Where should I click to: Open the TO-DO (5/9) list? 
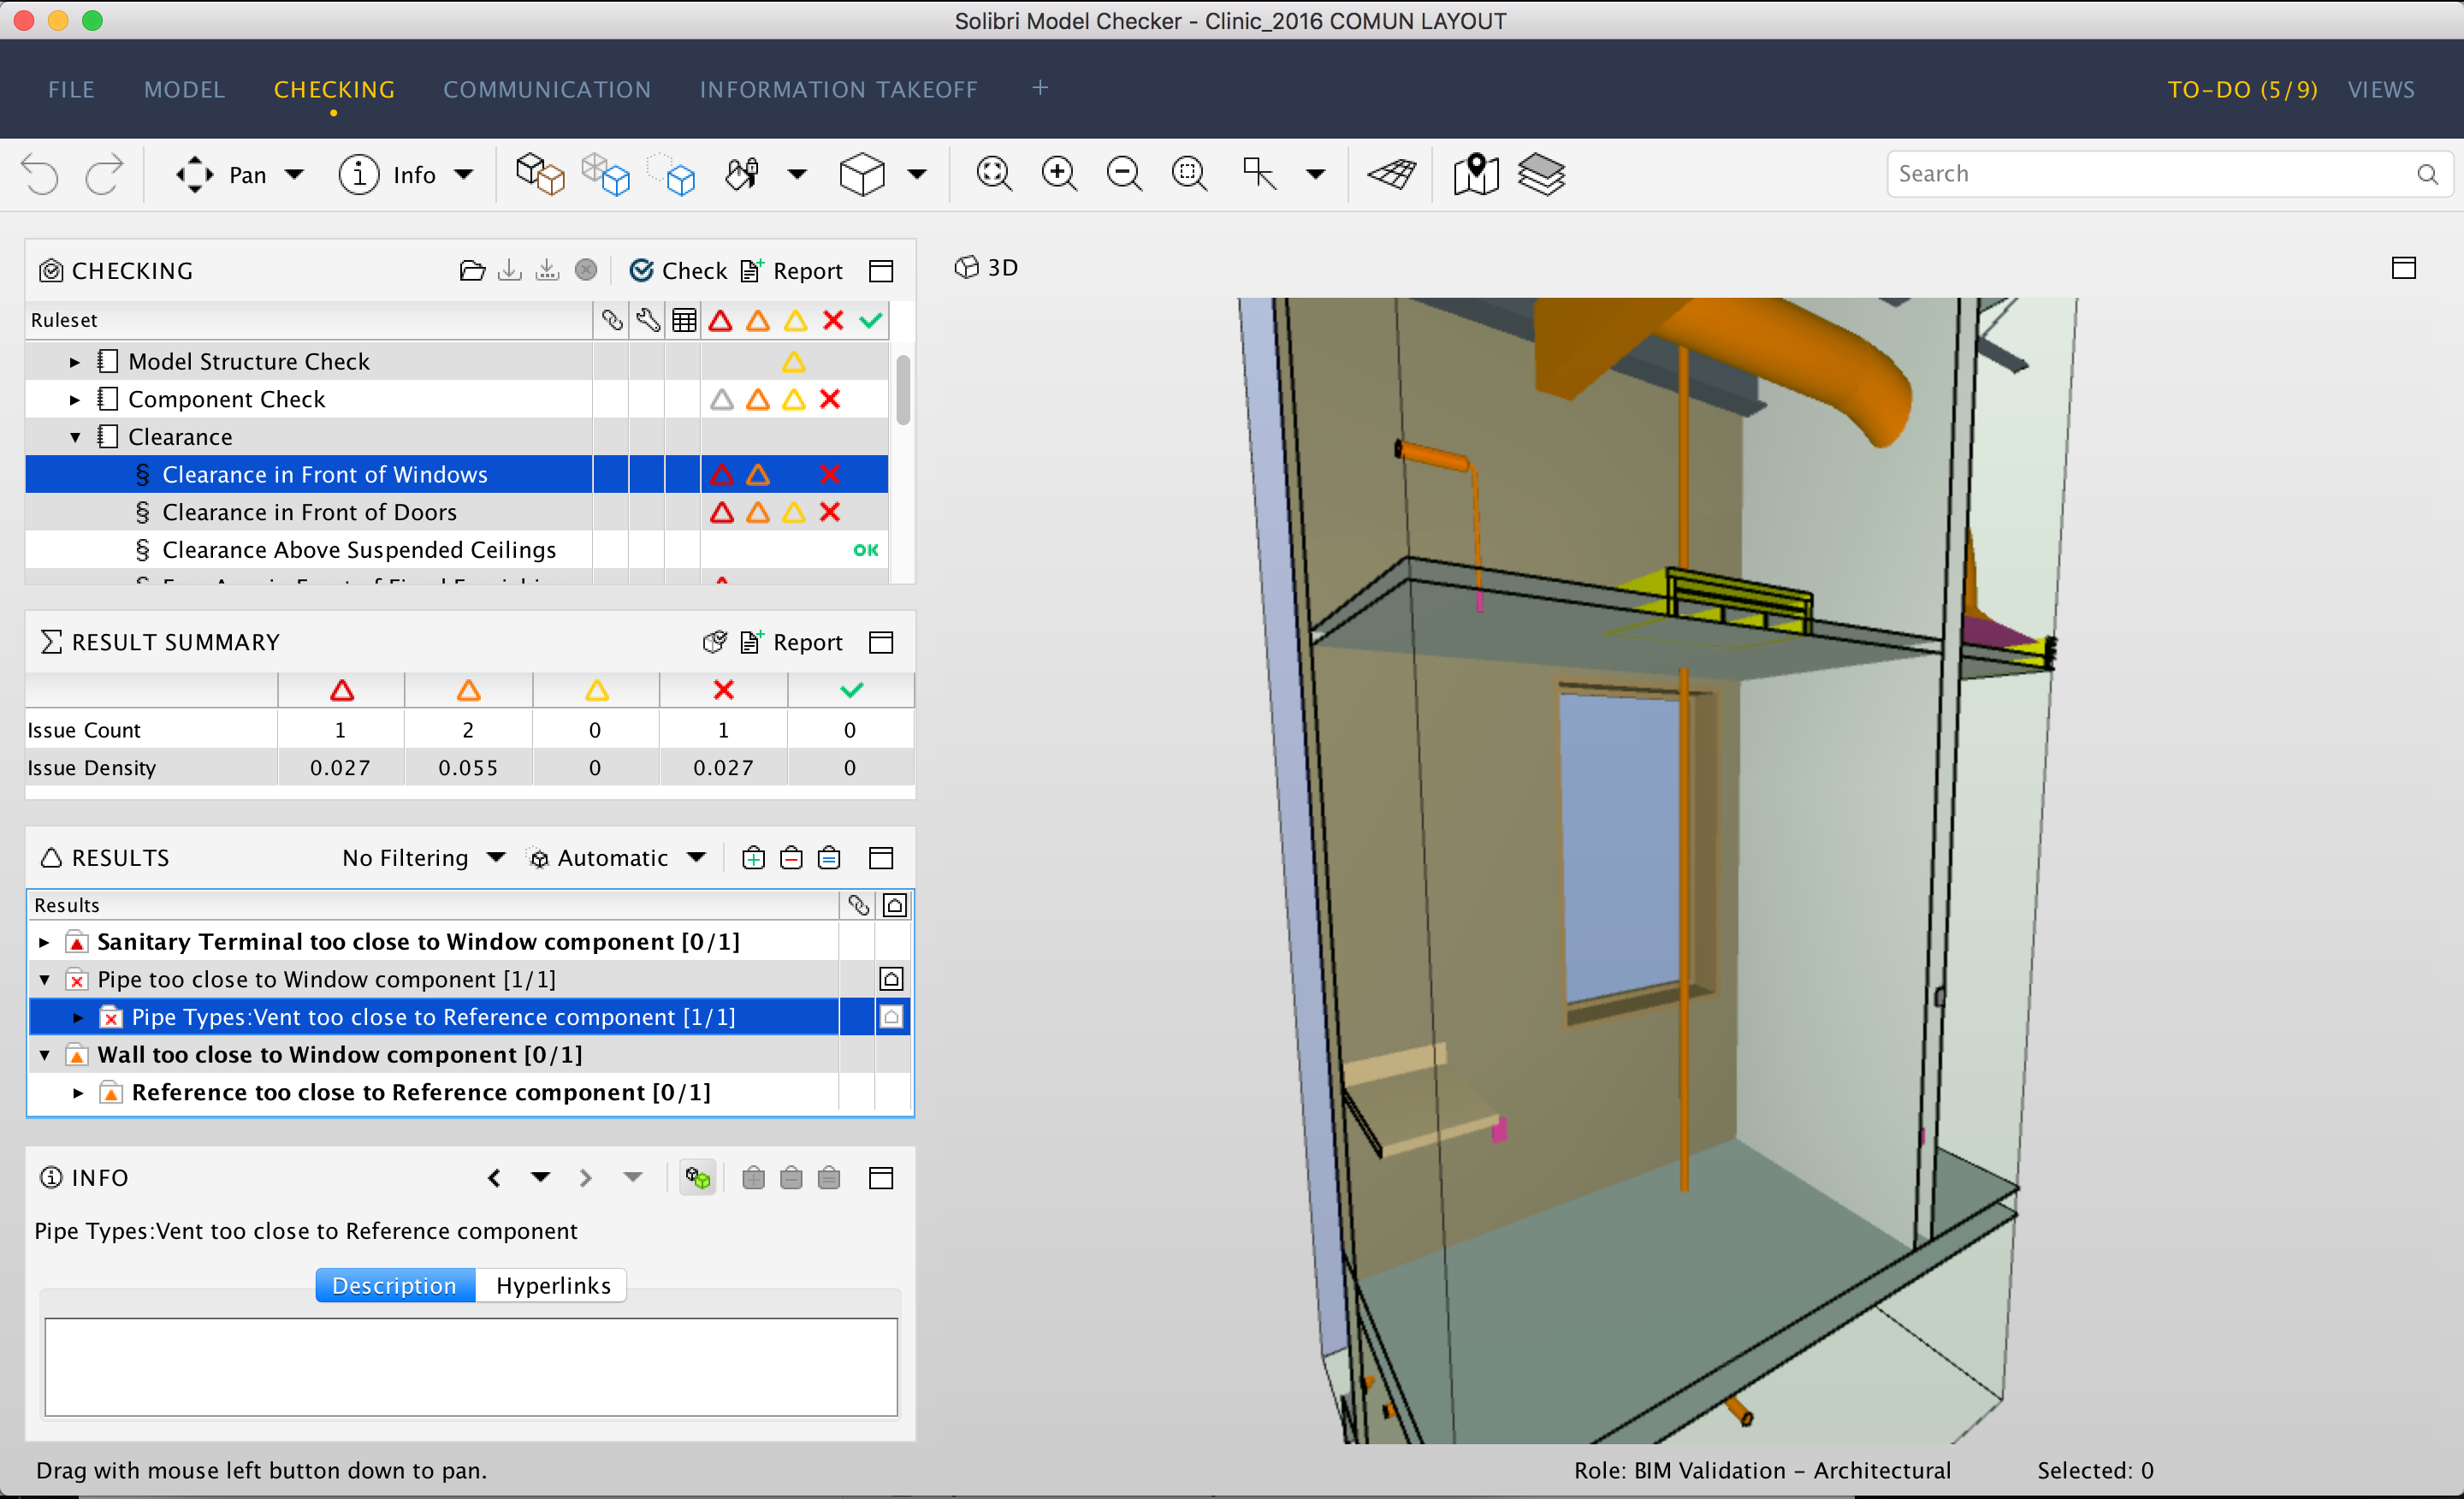click(x=2242, y=89)
